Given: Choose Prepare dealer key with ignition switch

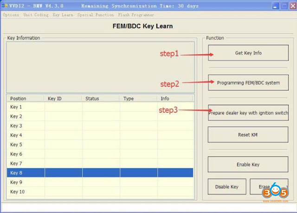Looking at the screenshot, I should point(248,113).
